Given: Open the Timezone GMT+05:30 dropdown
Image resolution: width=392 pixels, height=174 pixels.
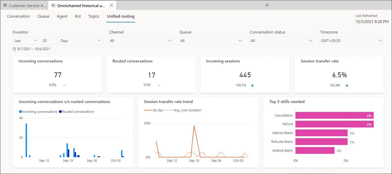Looking at the screenshot, I should [352, 41].
